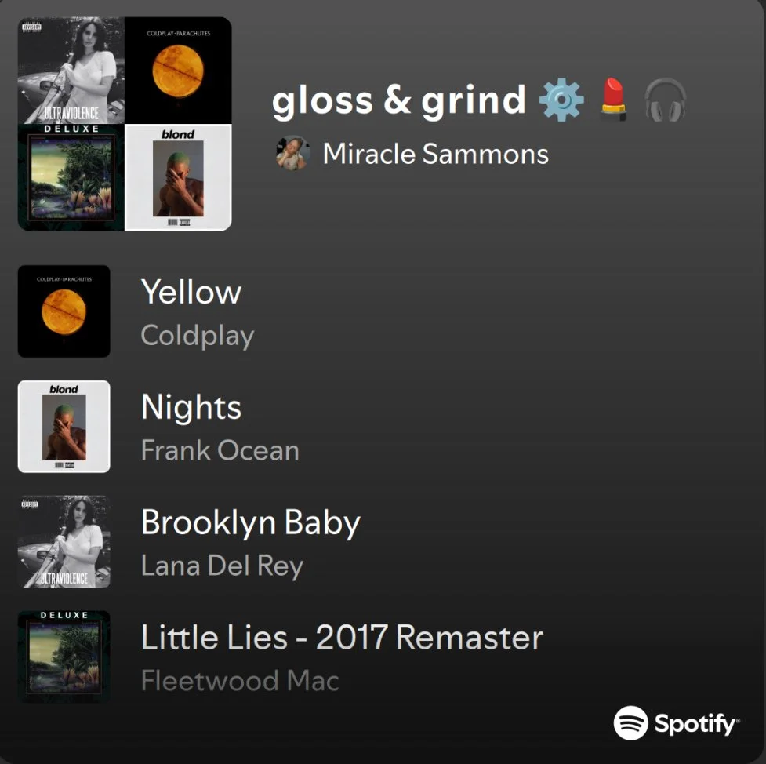Open the Frank Ocean artist name

pos(220,450)
